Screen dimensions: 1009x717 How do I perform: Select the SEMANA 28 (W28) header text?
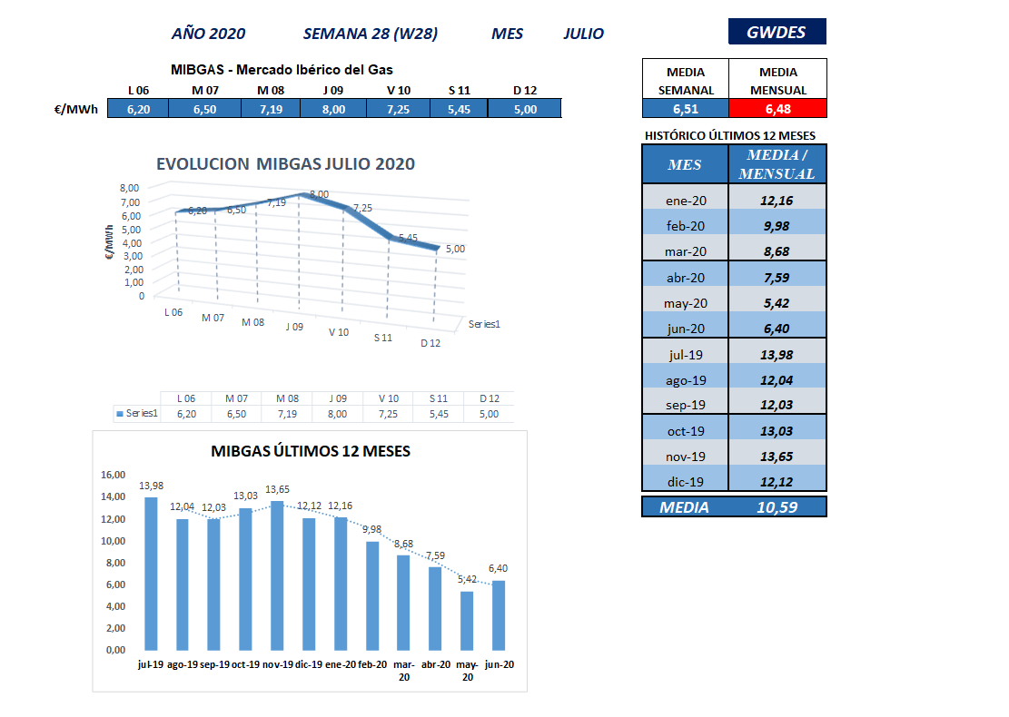click(x=371, y=34)
